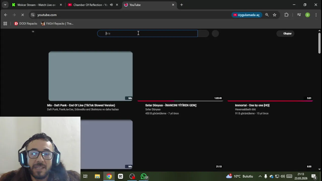Click the search submit button beside Ara
The width and height of the screenshot is (322, 181).
click(x=203, y=33)
